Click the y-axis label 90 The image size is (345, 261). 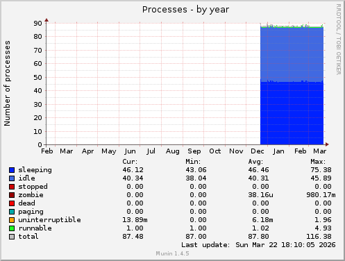tap(37, 24)
